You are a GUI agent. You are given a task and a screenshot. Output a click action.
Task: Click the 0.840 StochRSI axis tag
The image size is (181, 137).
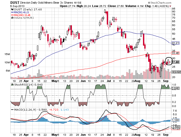pyautogui.click(x=175, y=88)
